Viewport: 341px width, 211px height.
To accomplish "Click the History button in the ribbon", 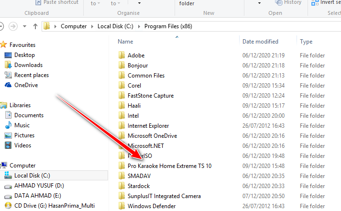I will point(288,2).
